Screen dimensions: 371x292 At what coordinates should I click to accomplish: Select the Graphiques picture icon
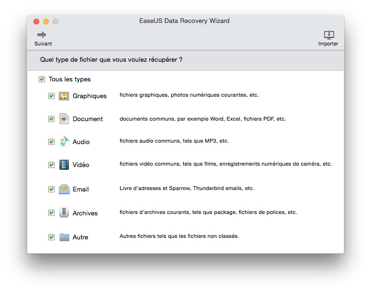[64, 96]
